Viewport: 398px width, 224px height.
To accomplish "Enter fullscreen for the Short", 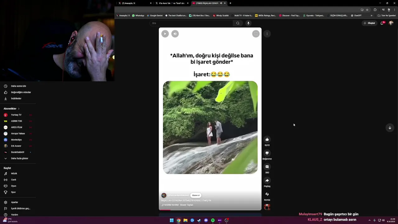I will click(256, 34).
